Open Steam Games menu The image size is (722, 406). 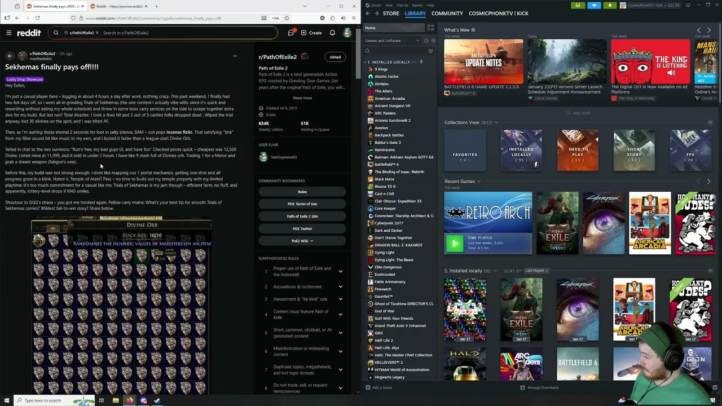coord(417,5)
